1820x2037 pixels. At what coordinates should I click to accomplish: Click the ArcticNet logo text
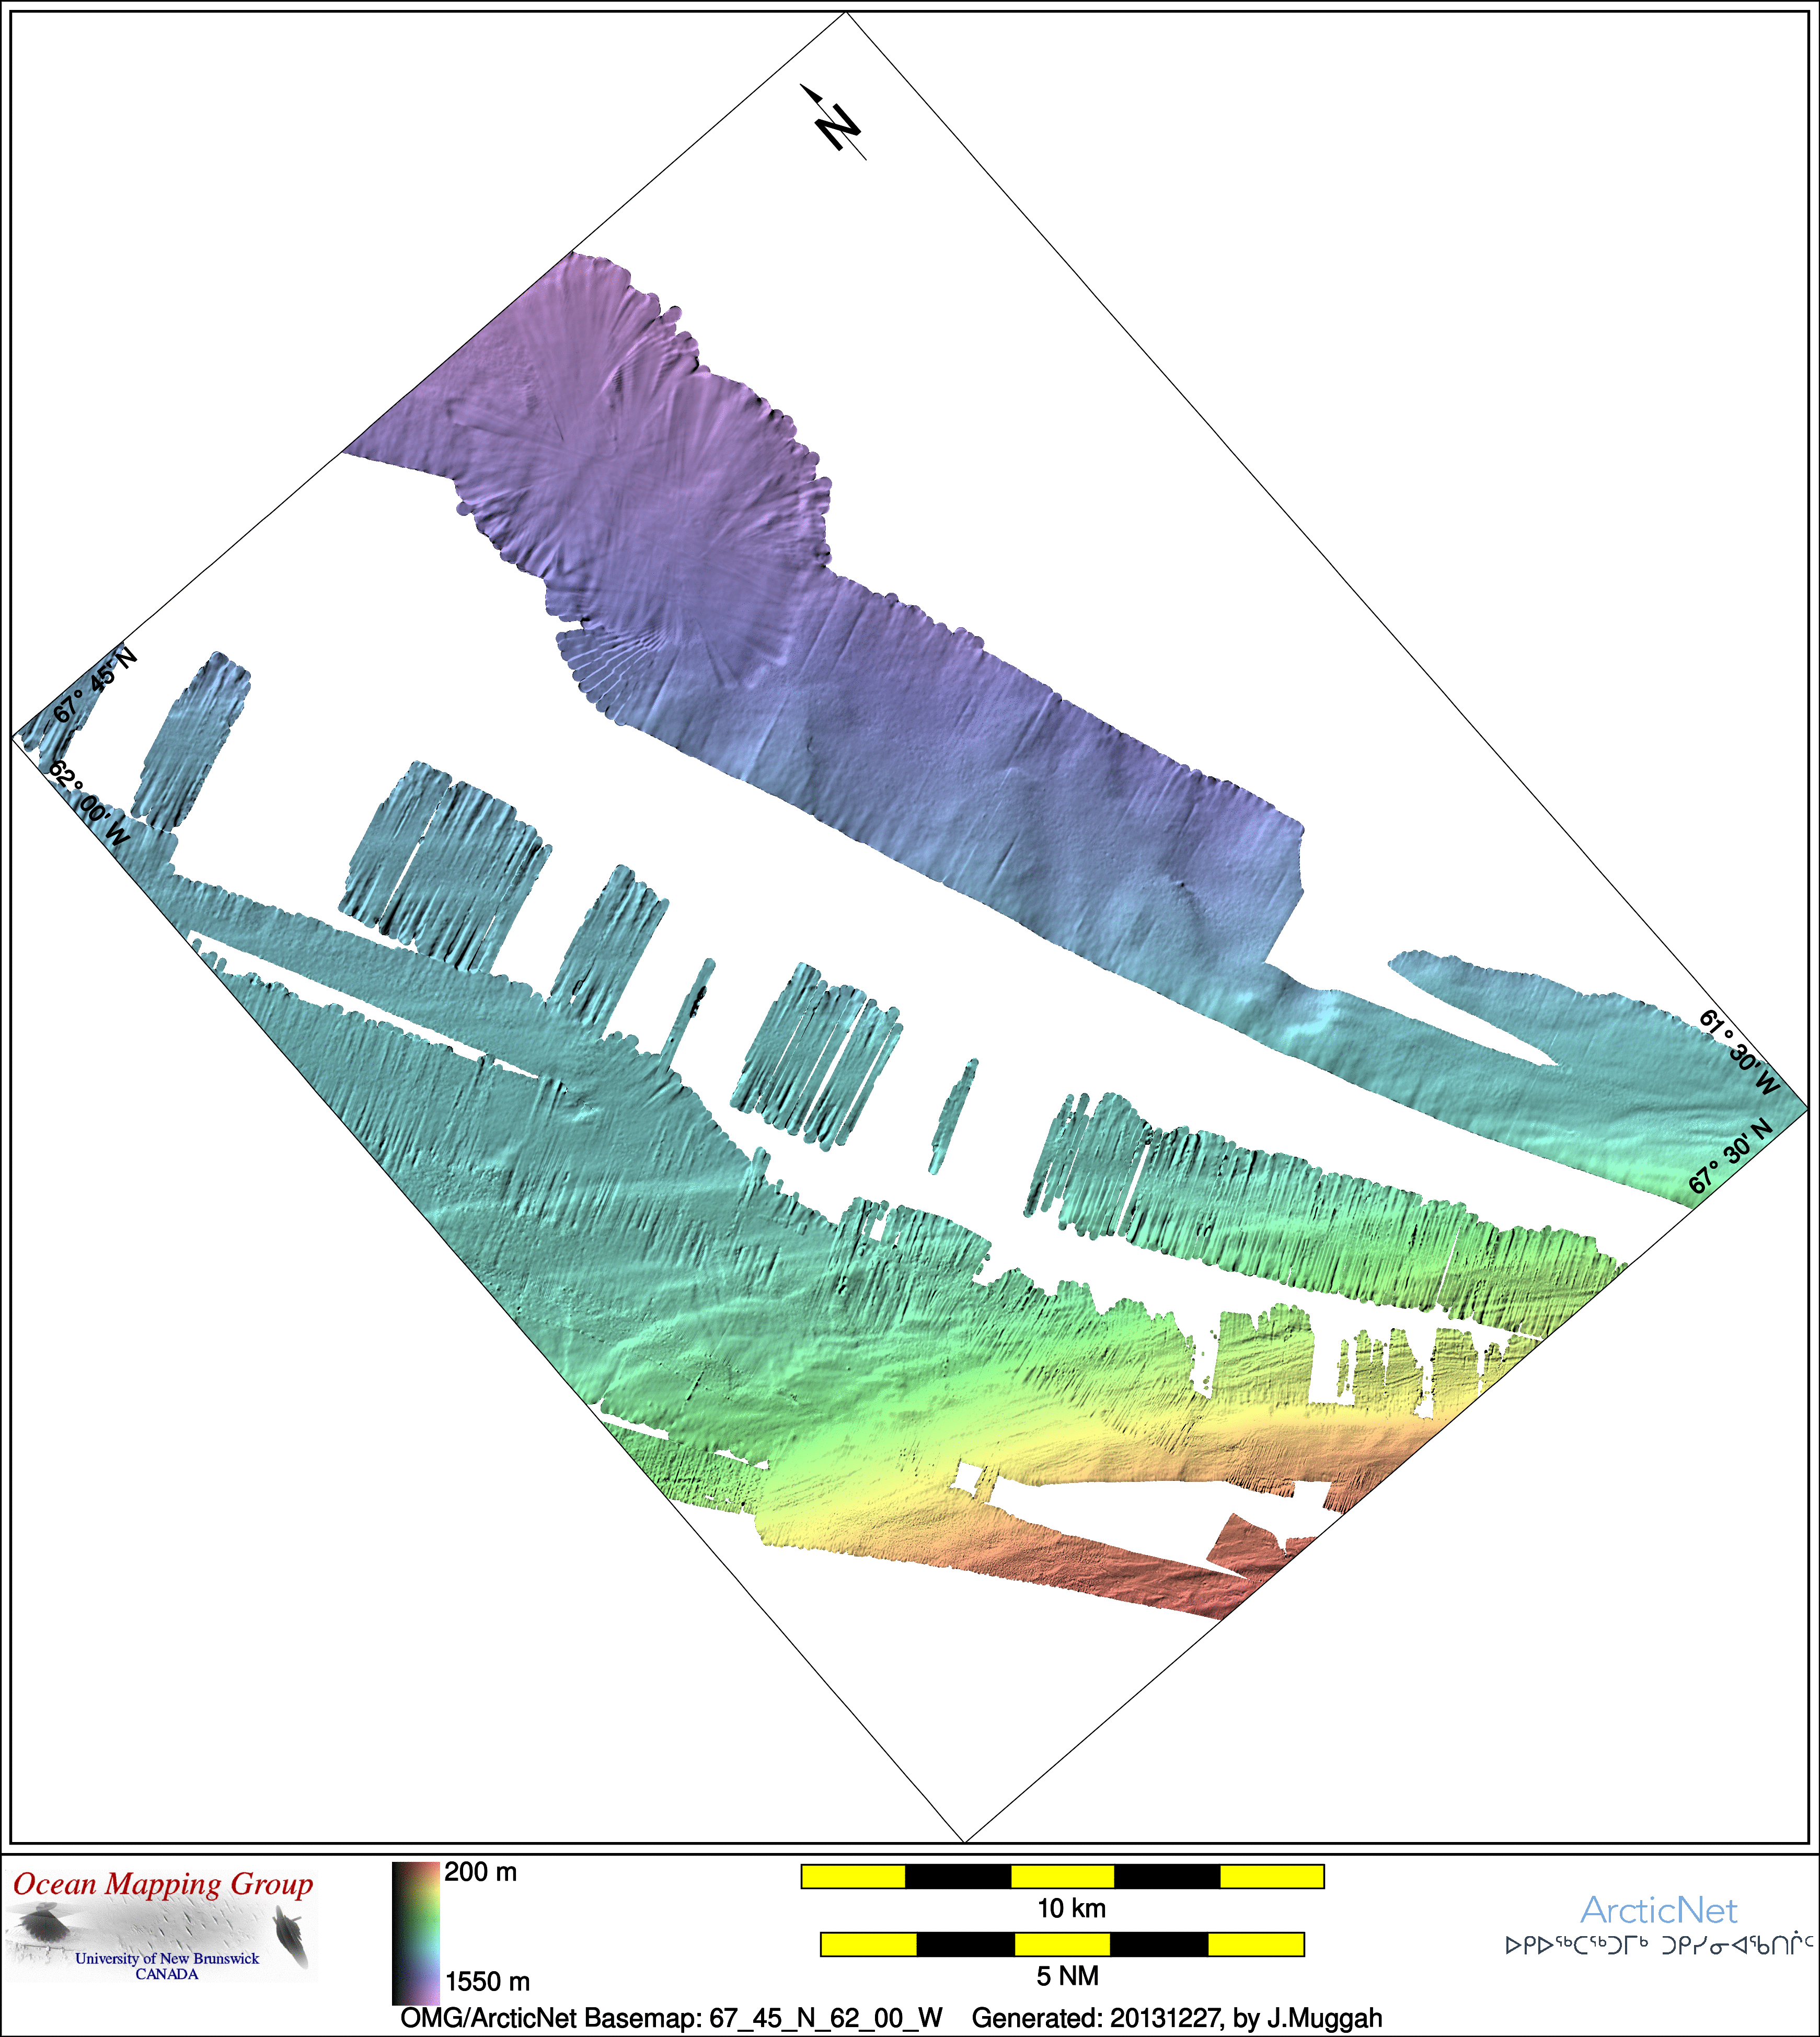pyautogui.click(x=1658, y=1910)
